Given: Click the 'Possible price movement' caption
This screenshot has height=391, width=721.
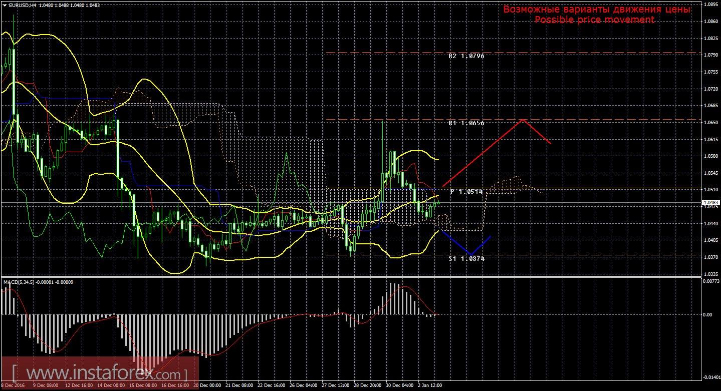Looking at the screenshot, I should (595, 20).
